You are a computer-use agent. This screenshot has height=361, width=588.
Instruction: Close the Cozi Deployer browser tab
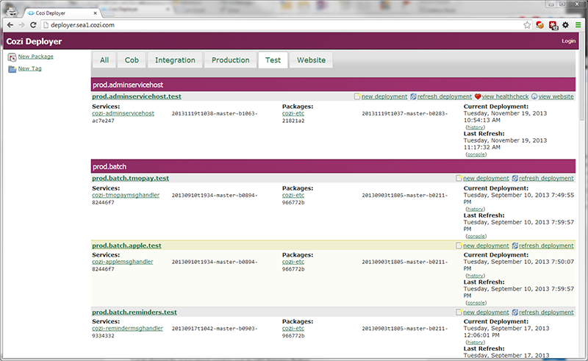(x=96, y=13)
